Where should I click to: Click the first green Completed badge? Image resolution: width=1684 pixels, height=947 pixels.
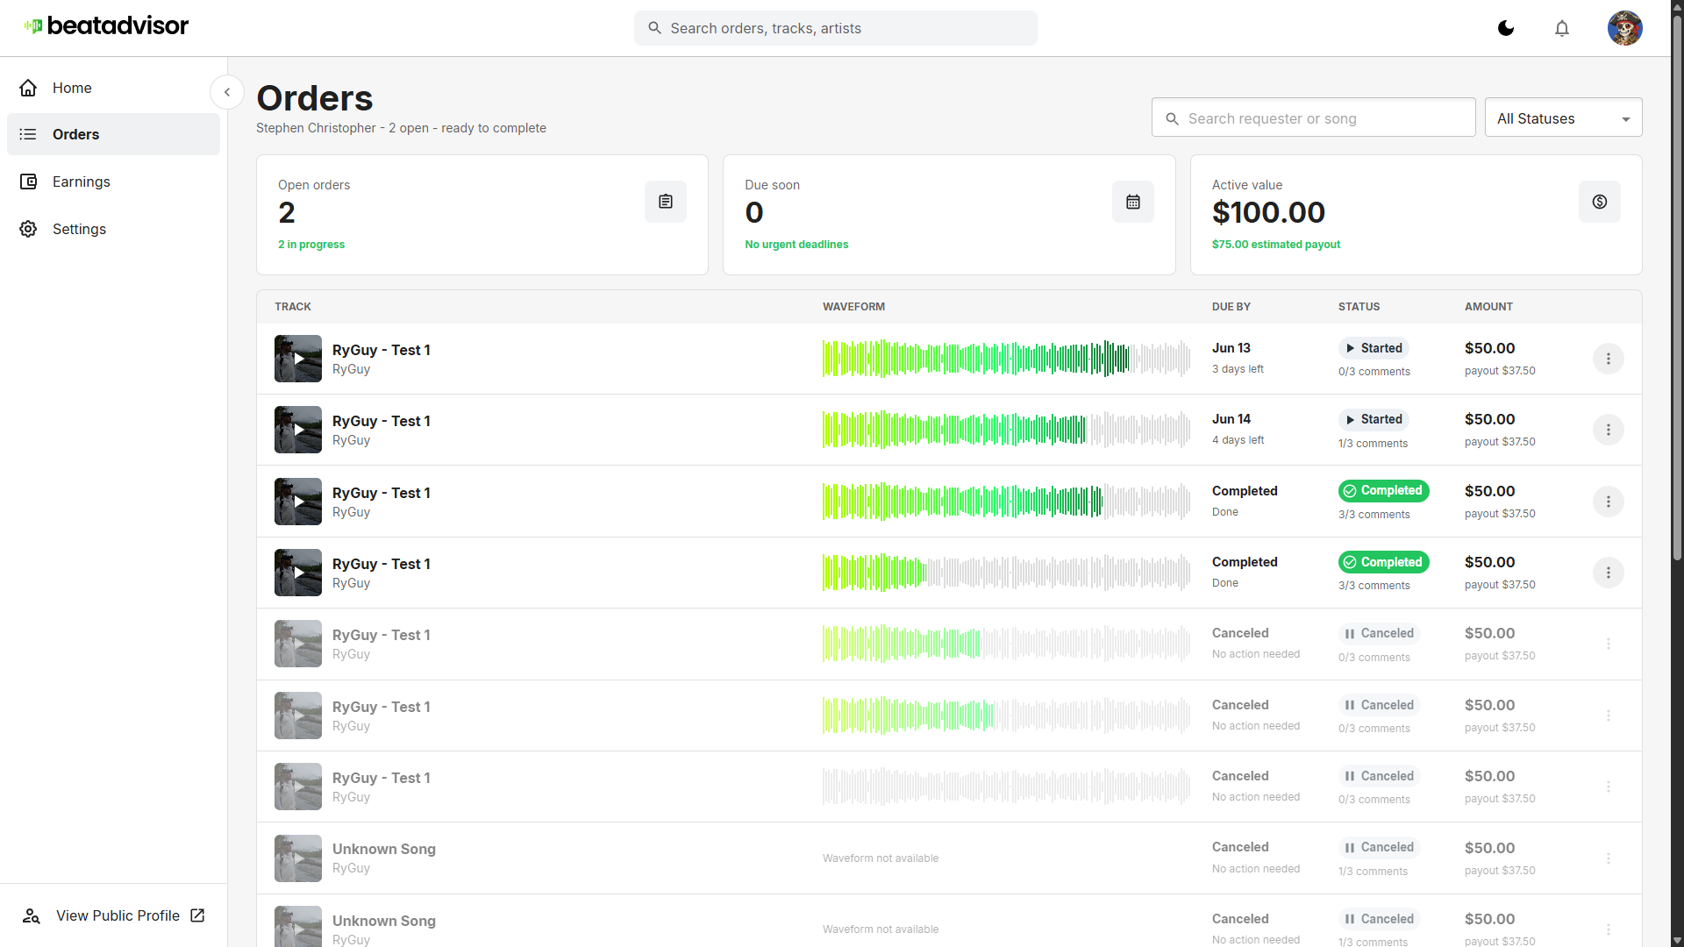1383,491
